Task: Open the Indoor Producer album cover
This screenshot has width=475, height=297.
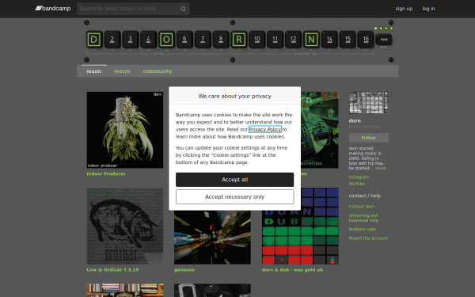Action: pyautogui.click(x=125, y=130)
